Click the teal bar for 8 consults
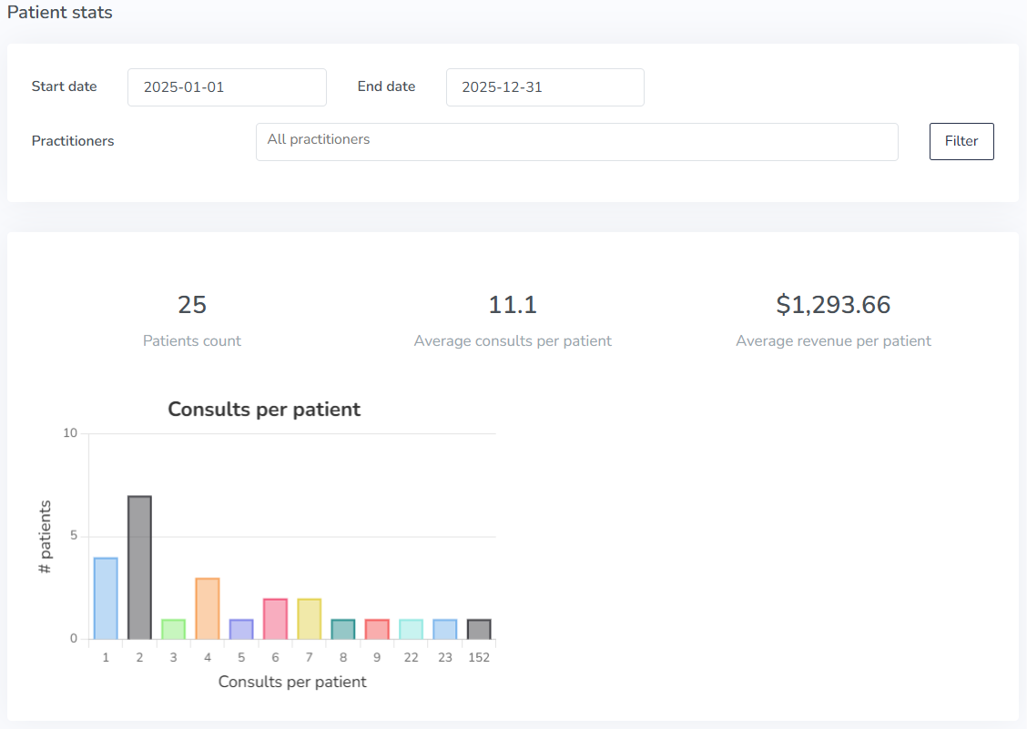1027x729 pixels. tap(343, 630)
